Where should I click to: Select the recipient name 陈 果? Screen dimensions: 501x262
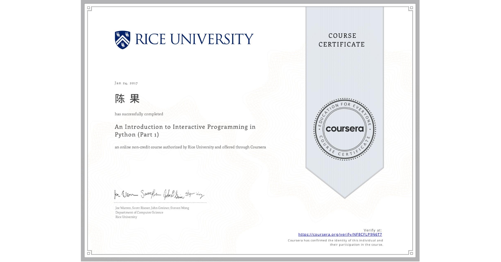127,99
